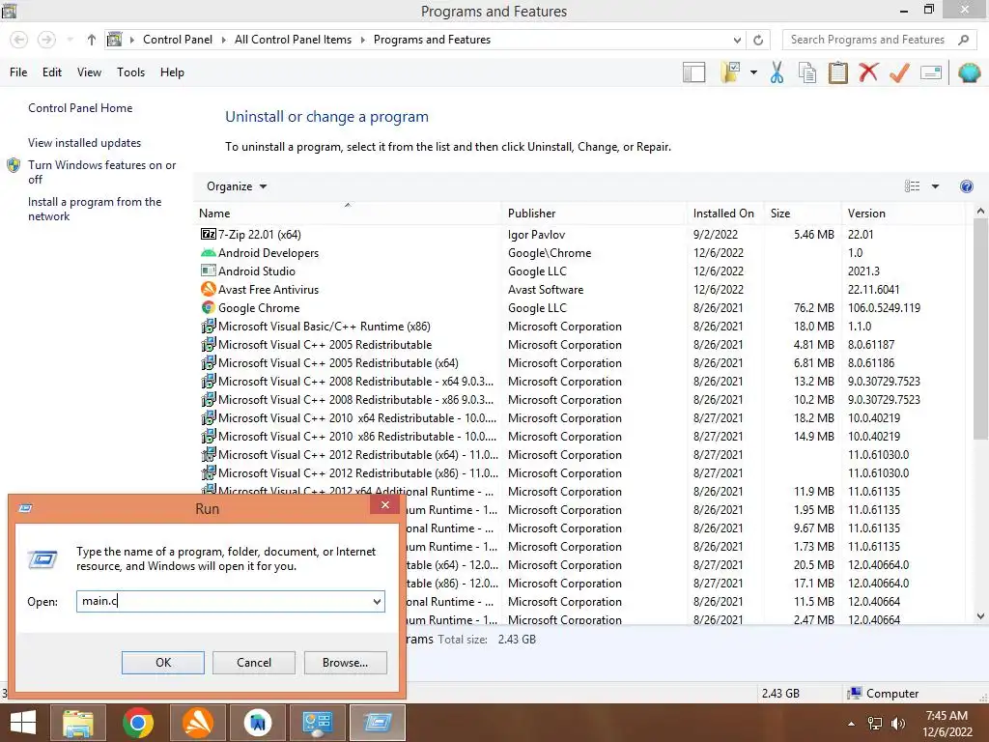Show hidden tray icons arrow

point(852,724)
